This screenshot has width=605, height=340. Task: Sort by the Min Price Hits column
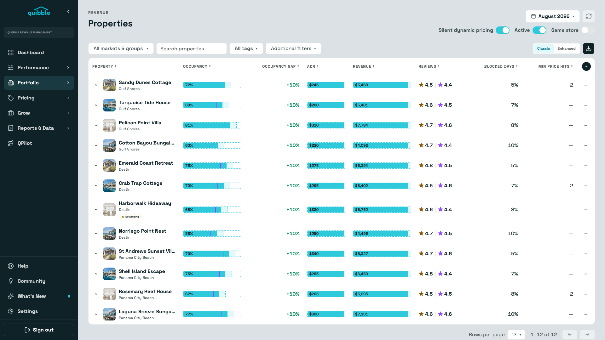(x=556, y=66)
